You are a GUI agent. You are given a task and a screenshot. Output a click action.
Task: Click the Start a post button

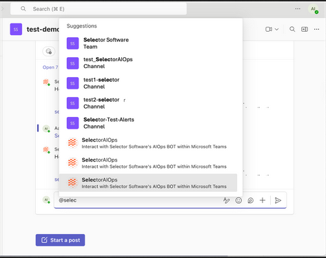pos(60,240)
